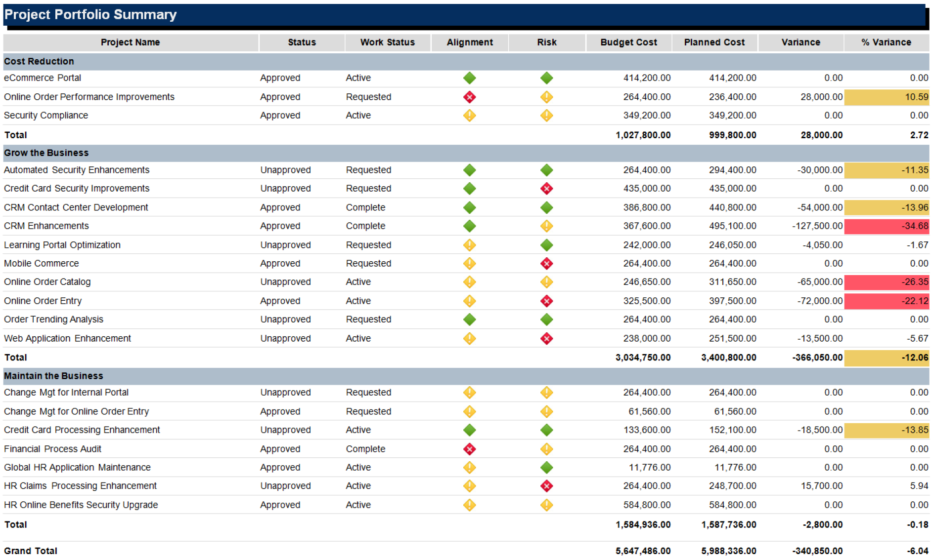Click the Alignment icon for Change Mgt for Internal Portal
This screenshot has height=560, width=932.
[x=469, y=393]
